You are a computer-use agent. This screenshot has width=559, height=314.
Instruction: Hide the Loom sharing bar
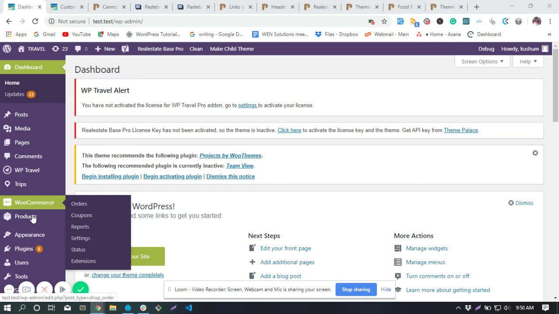coord(386,289)
